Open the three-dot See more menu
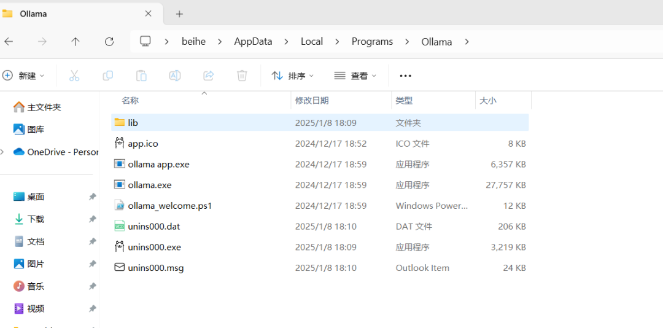Image resolution: width=663 pixels, height=328 pixels. [x=406, y=76]
